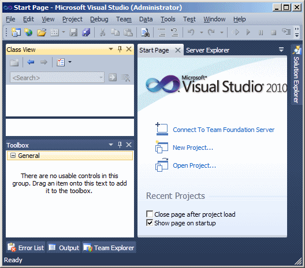305x268 pixels.
Task: Click the Start Debugging play icon
Action: click(248, 32)
